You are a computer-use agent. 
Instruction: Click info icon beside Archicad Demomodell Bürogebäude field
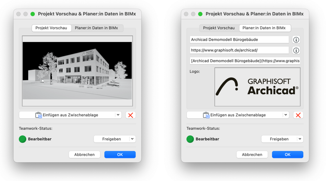click(x=296, y=40)
